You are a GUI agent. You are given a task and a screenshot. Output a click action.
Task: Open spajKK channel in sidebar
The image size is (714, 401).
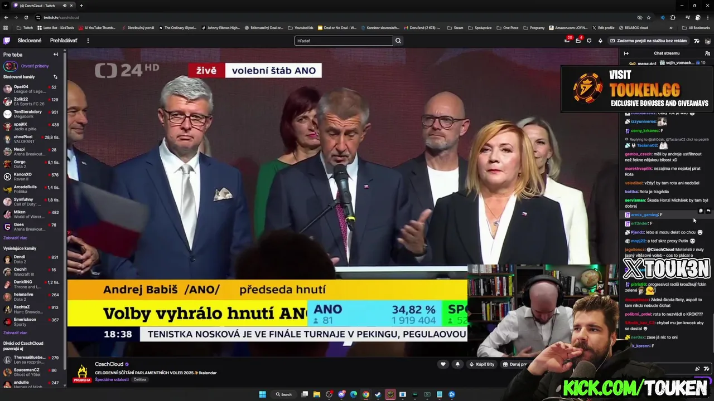point(32,126)
